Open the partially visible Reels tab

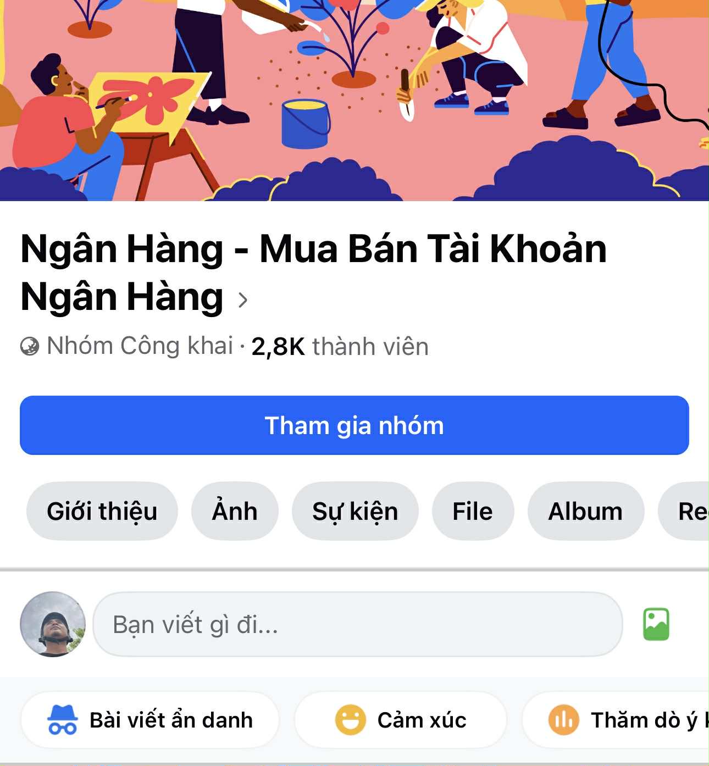pyautogui.click(x=684, y=511)
